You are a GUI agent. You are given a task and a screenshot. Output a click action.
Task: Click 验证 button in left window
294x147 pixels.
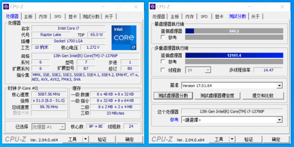click(102, 139)
